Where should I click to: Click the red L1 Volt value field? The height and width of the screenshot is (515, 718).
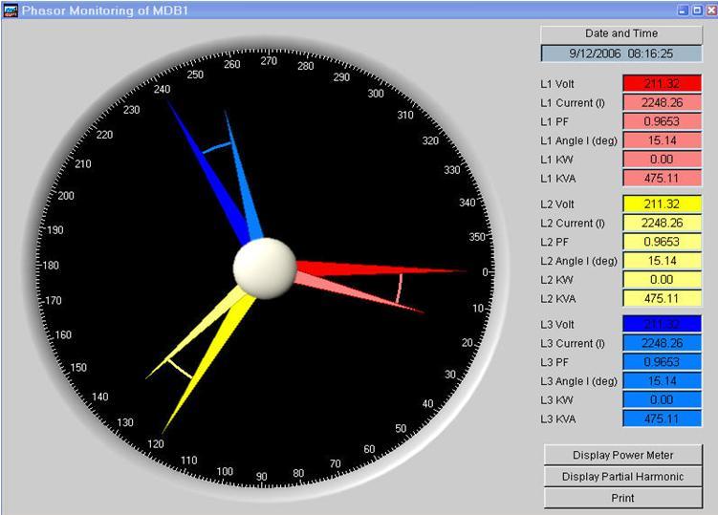tap(662, 83)
